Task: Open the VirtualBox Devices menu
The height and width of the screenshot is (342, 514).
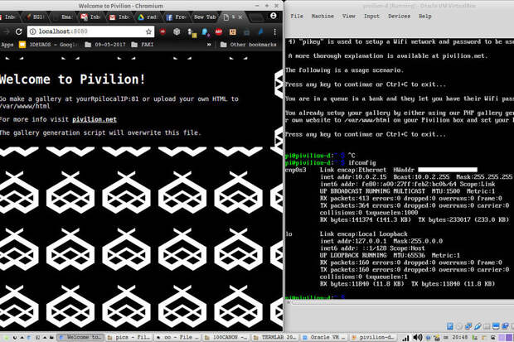Action: pos(399,16)
